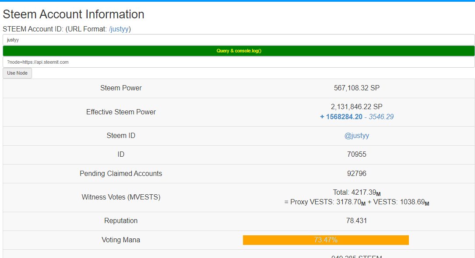Open the @justyy Steem ID link
Screen dimensions: 475x258
356,136
